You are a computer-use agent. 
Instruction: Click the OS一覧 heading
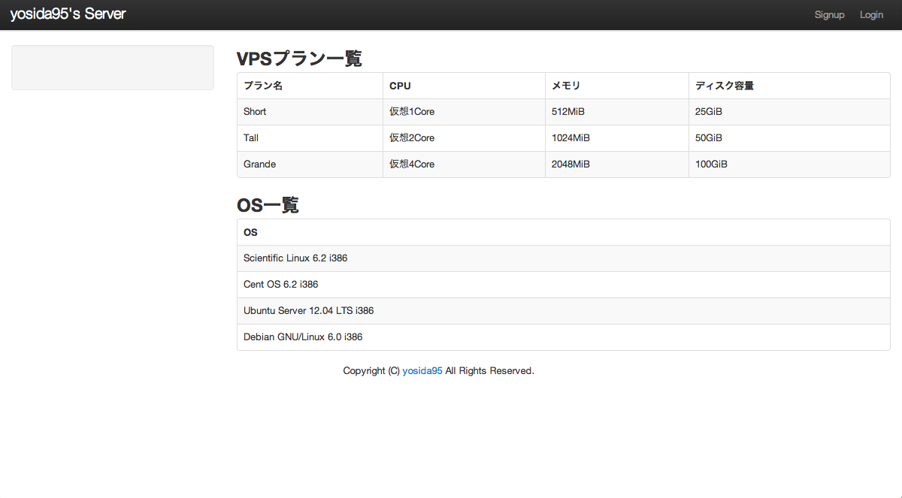268,205
